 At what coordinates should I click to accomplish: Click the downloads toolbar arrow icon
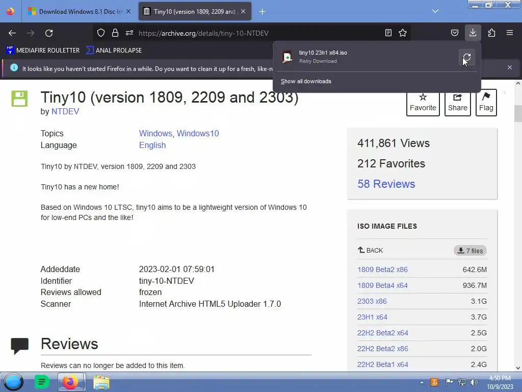[473, 33]
